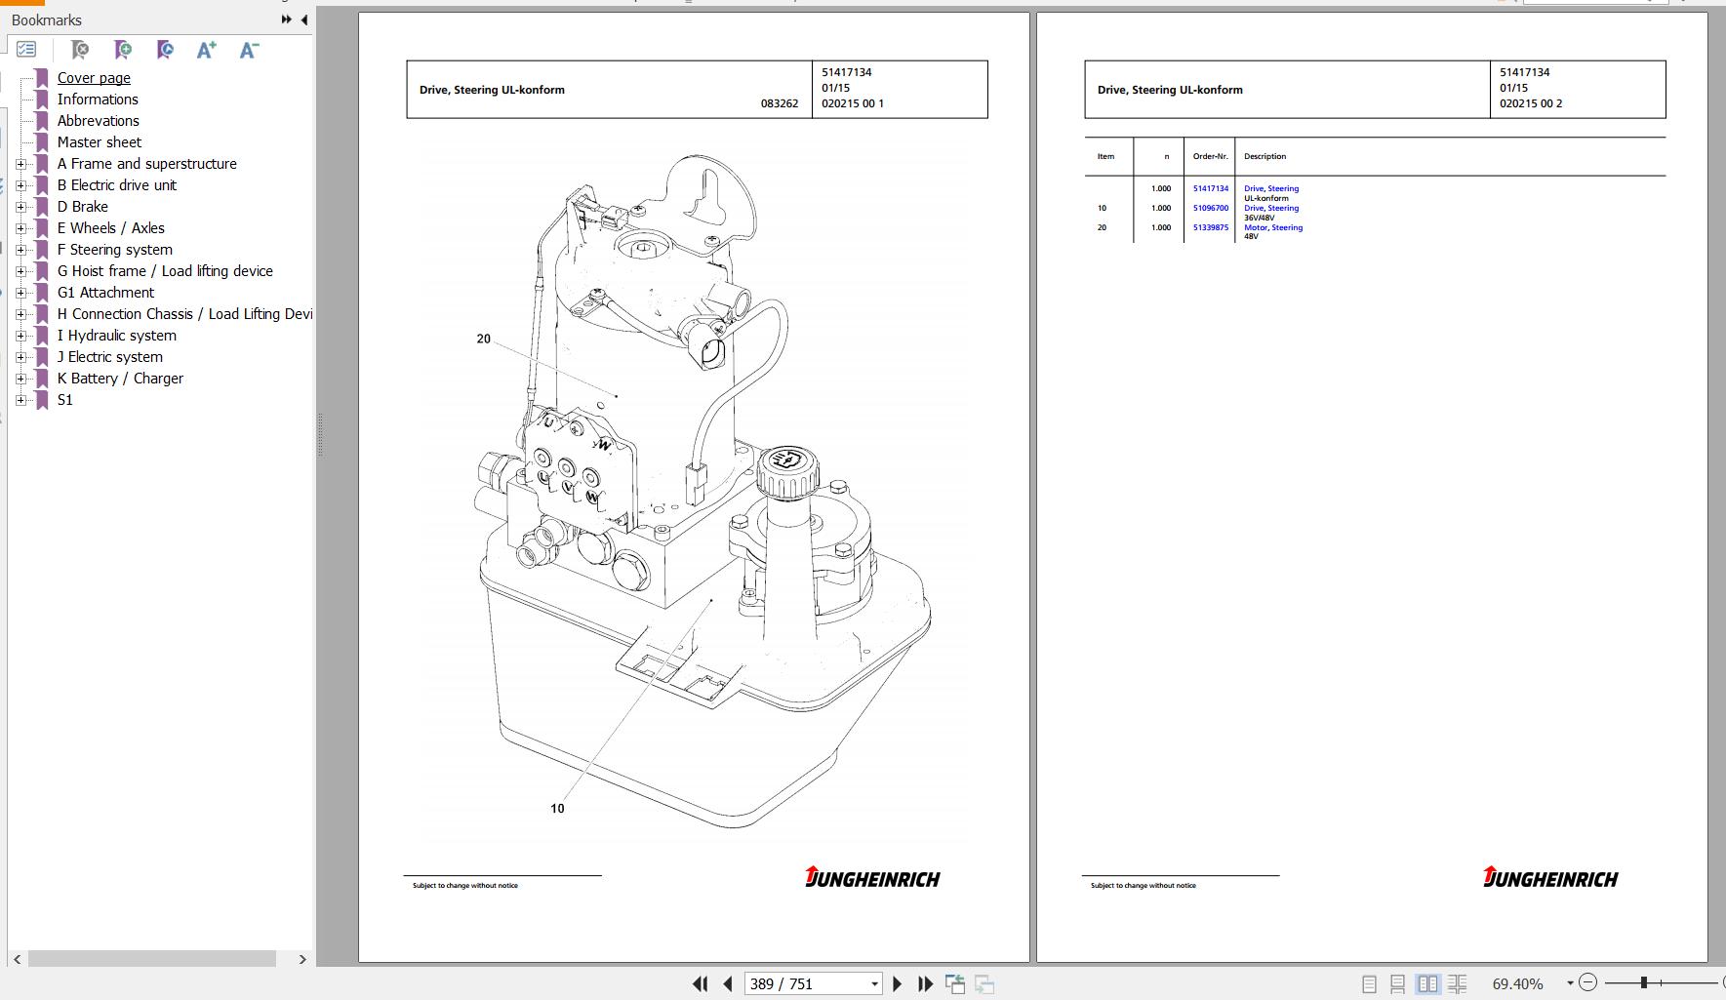
Task: Select the D Brake bookmark
Action: coord(82,207)
